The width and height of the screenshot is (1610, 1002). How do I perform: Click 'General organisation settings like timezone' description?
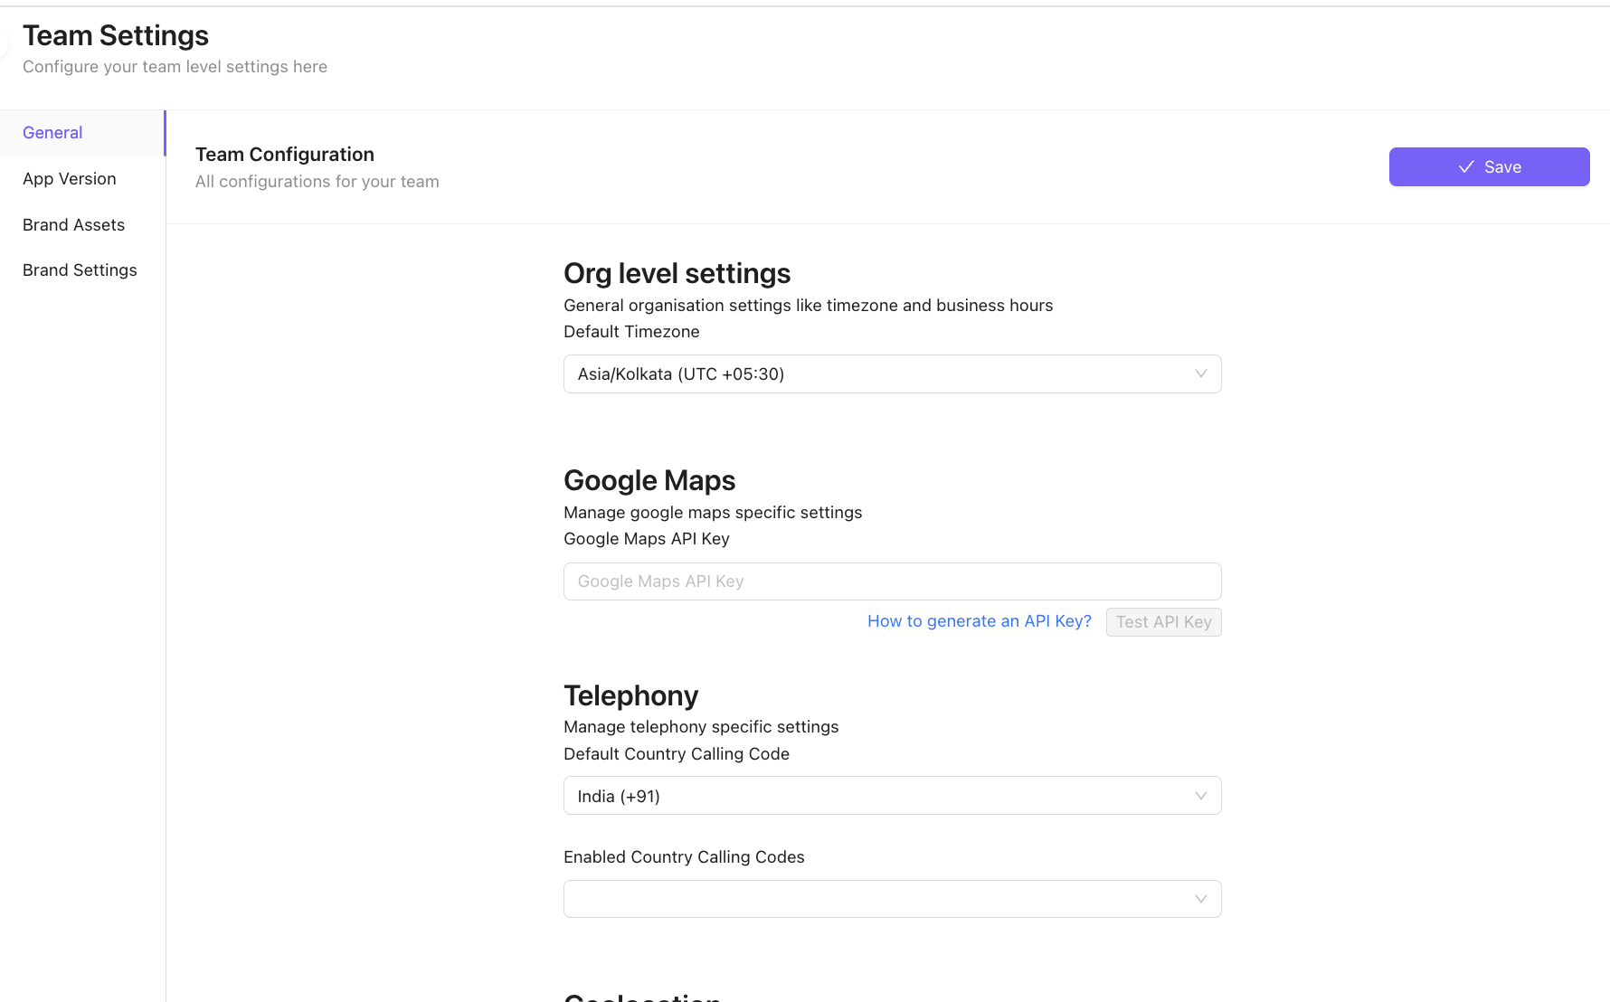[808, 306]
